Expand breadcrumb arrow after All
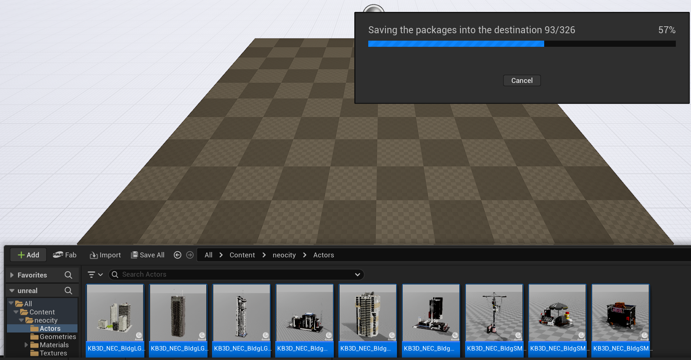Viewport: 691px width, 360px height. click(221, 255)
